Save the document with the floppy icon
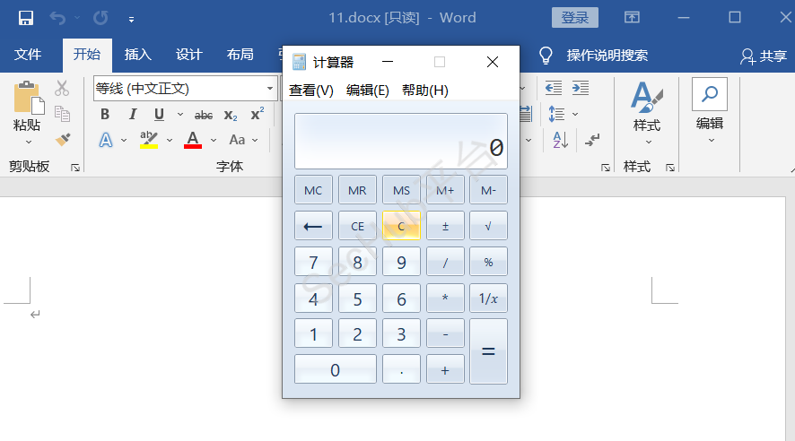The width and height of the screenshot is (795, 441). 26,18
